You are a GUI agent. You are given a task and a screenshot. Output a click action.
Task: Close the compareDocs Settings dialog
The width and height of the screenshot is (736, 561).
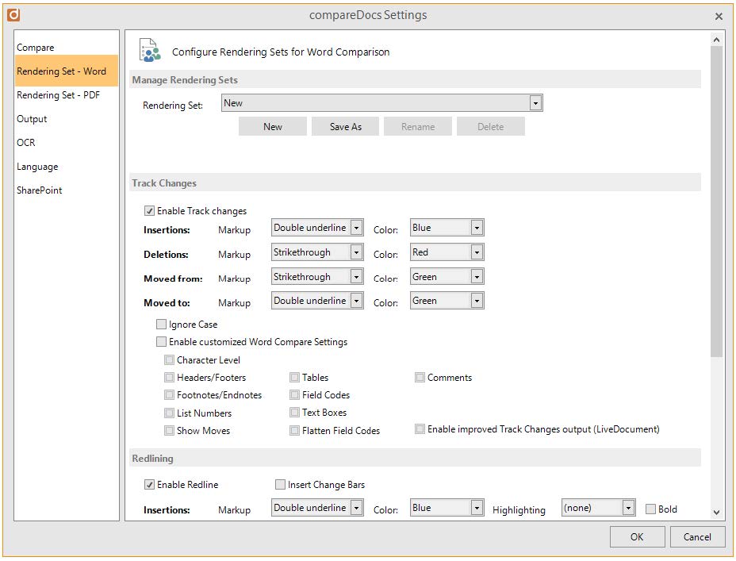pos(719,17)
